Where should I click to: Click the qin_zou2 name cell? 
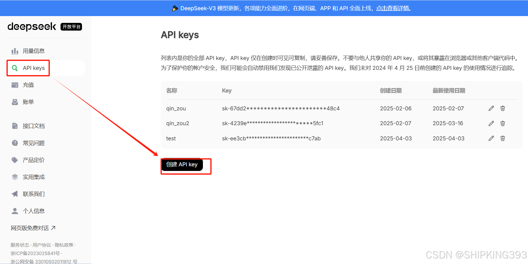[178, 123]
